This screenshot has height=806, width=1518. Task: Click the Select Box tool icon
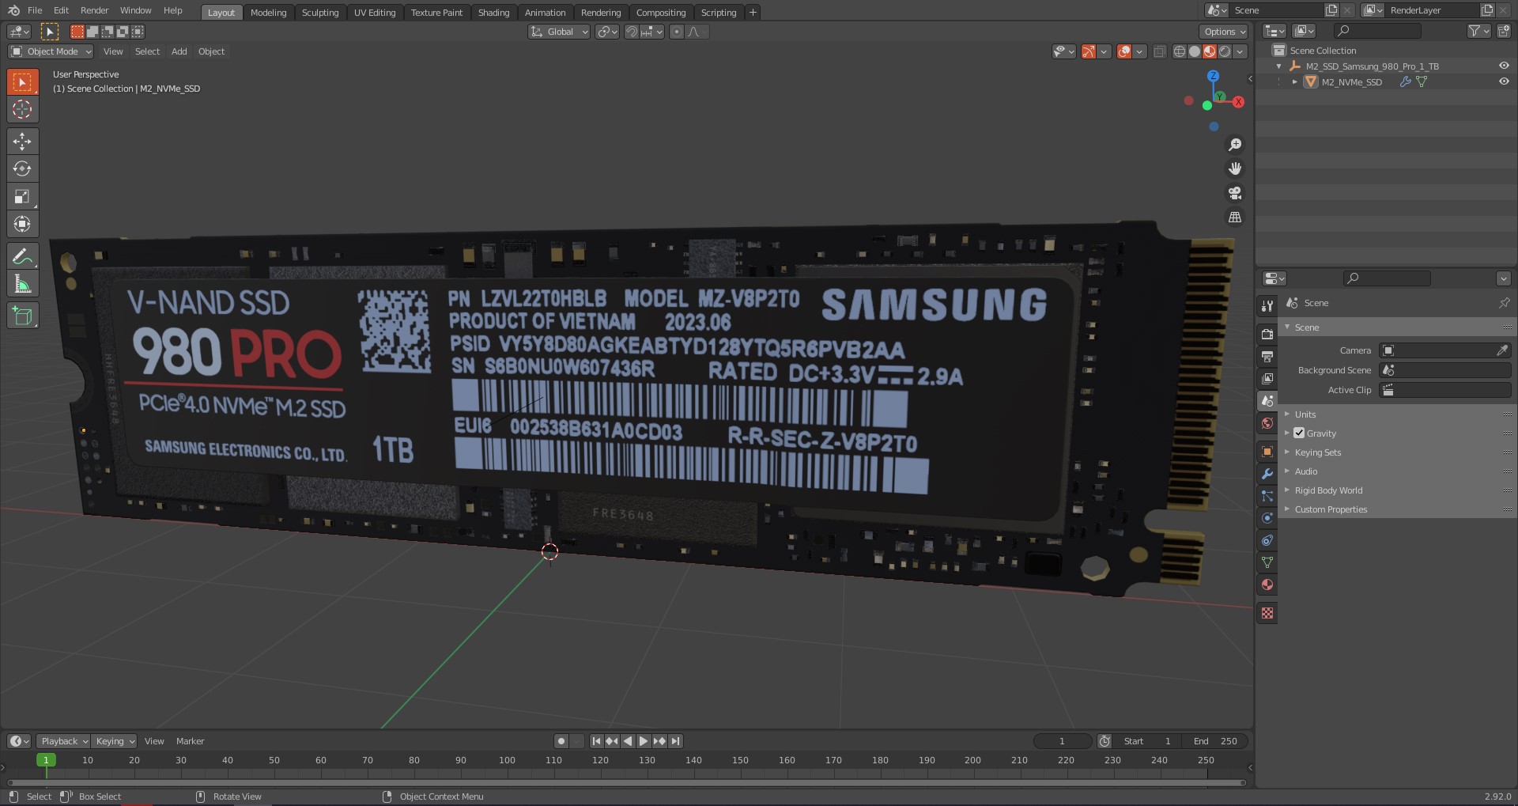coord(22,82)
